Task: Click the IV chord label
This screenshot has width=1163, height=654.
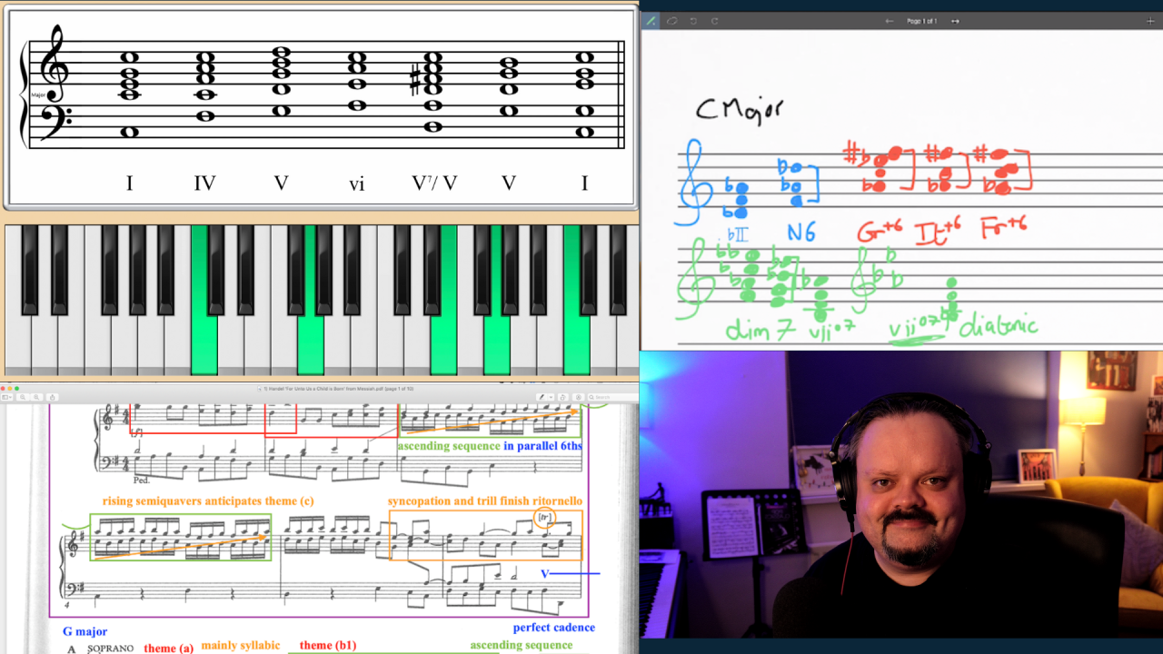Action: [204, 183]
